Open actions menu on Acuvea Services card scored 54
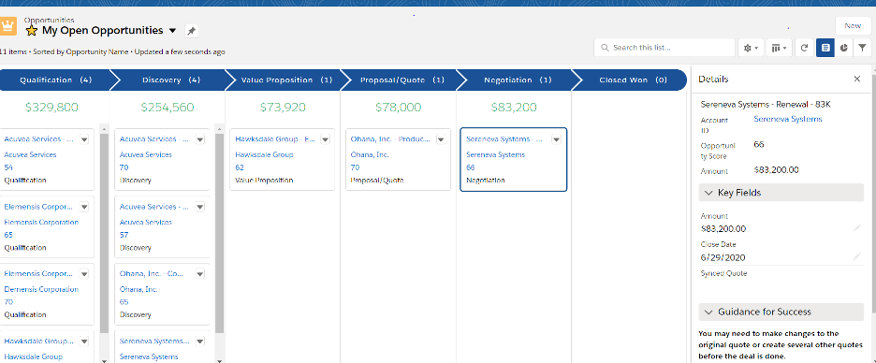876x363 pixels. click(x=84, y=139)
